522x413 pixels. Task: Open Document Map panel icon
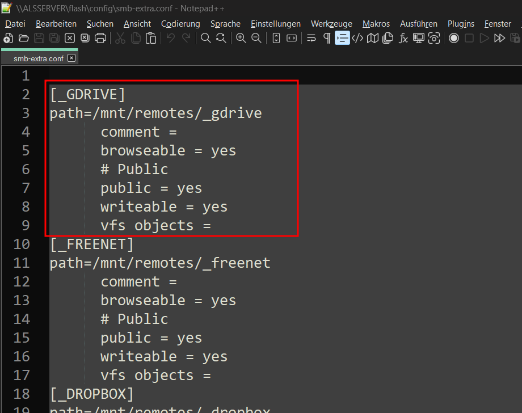click(373, 38)
